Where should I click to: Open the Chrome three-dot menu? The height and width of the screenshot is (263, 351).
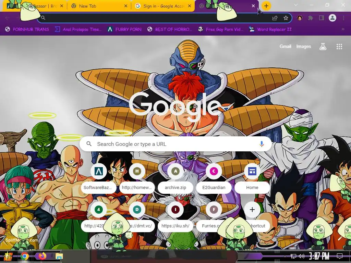tap(343, 18)
